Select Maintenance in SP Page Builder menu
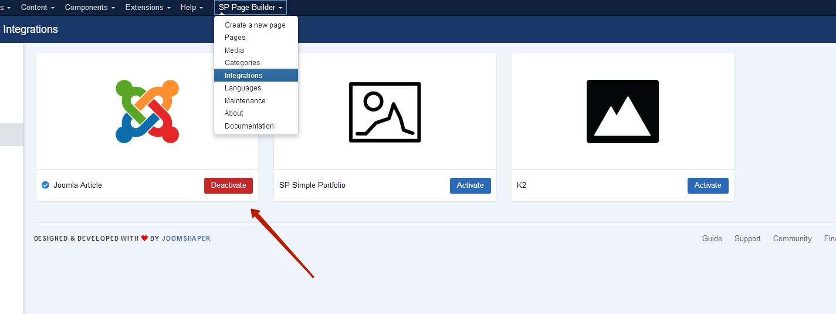Viewport: 836px width, 314px height. click(245, 101)
